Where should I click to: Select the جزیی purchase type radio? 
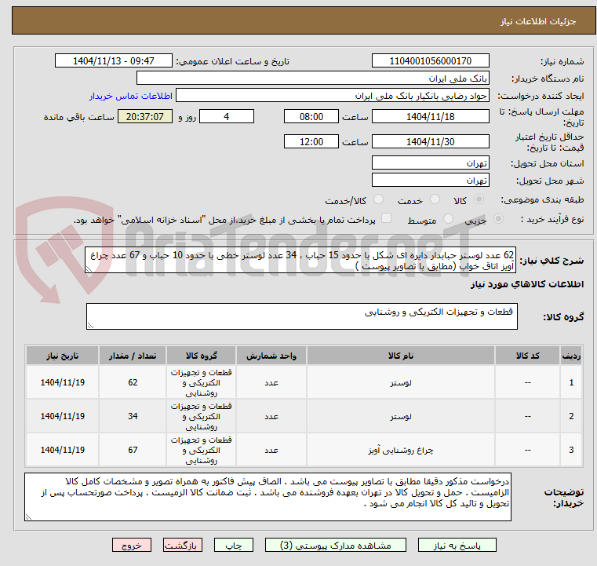(498, 219)
